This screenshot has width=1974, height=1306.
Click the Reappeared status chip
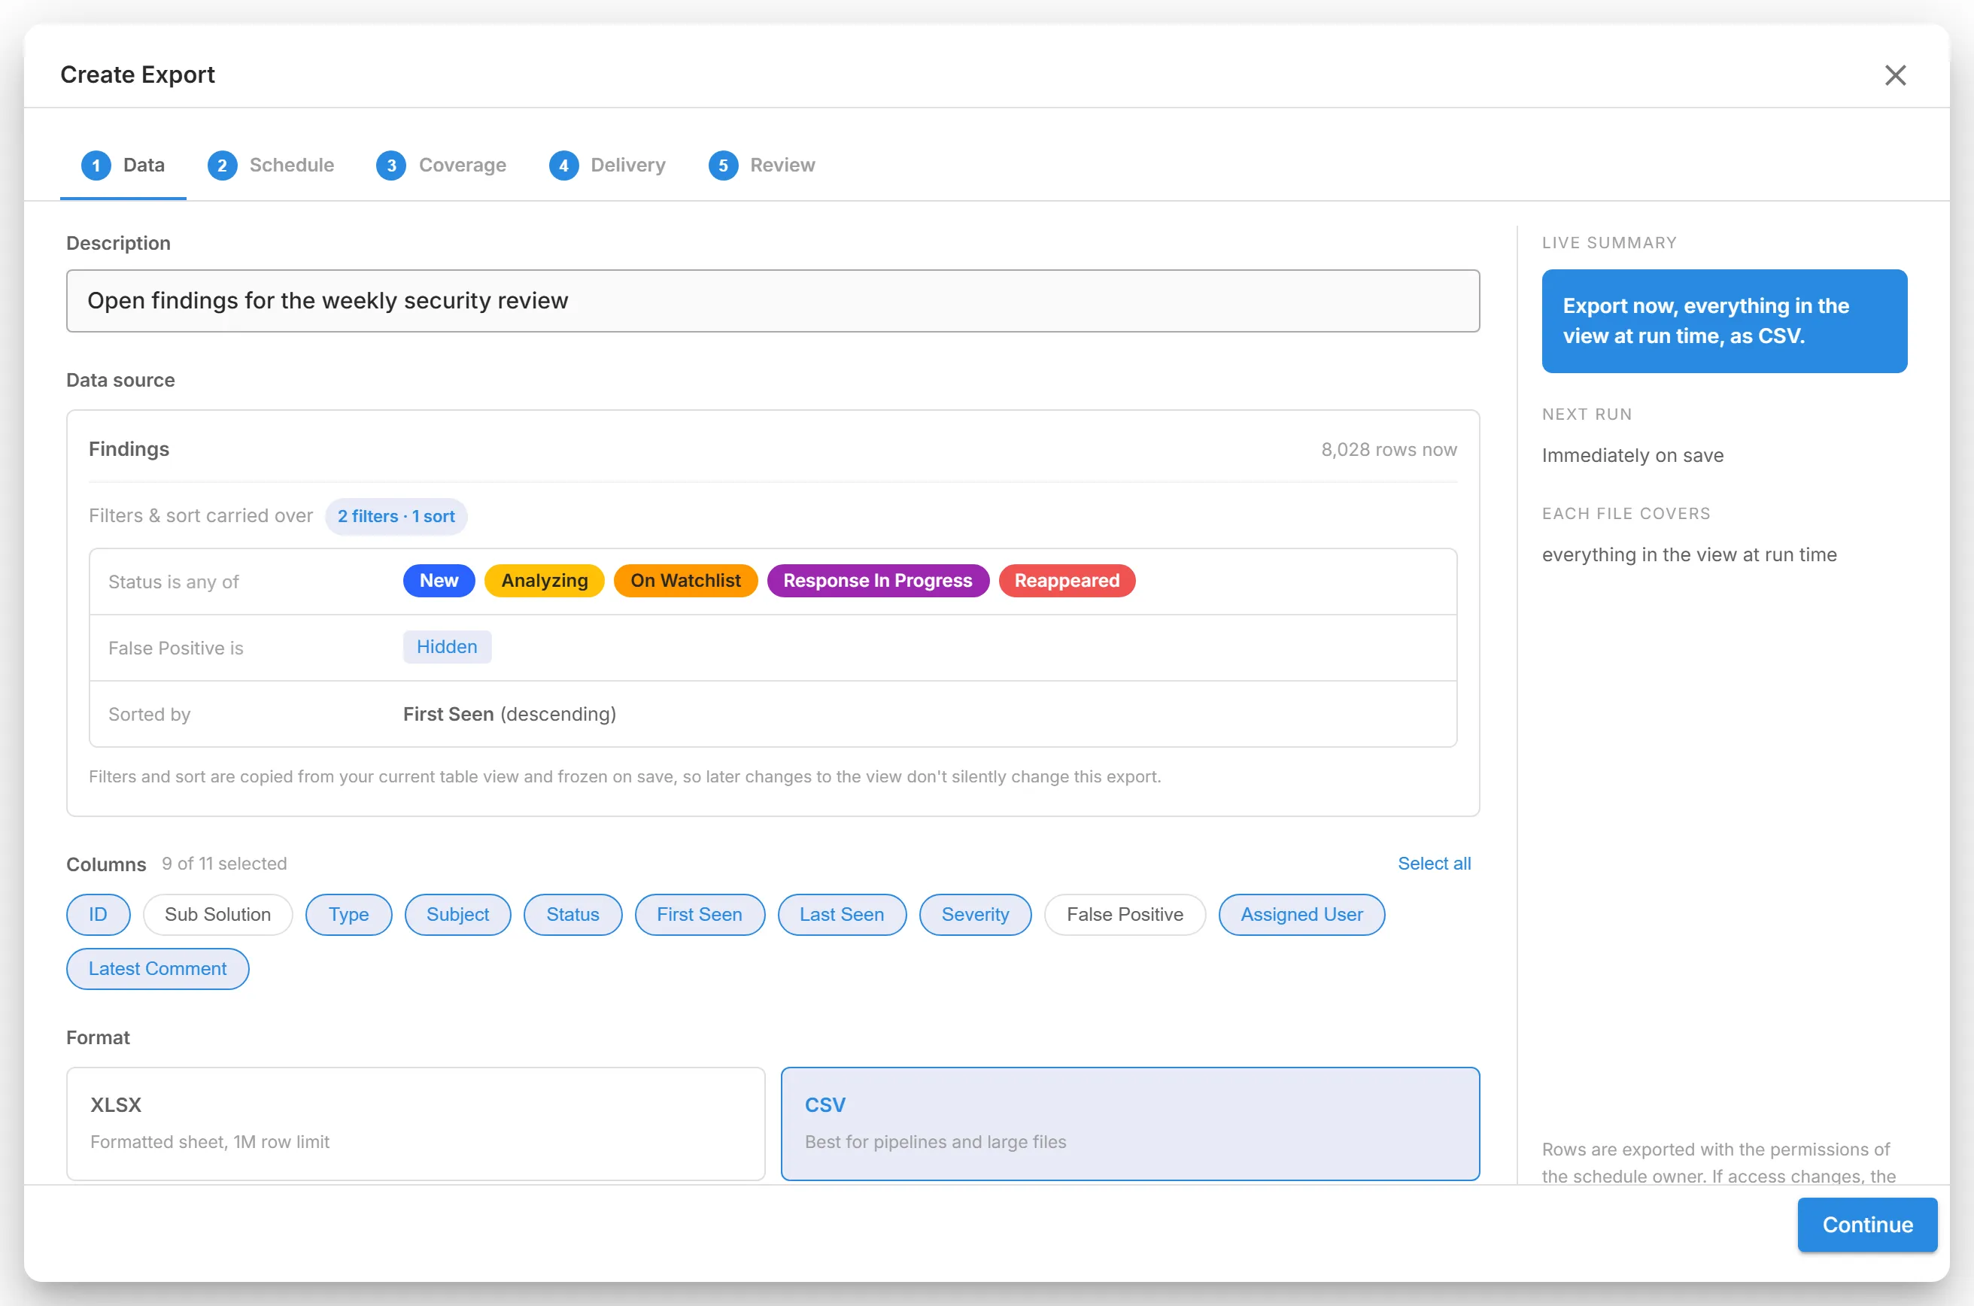tap(1067, 581)
